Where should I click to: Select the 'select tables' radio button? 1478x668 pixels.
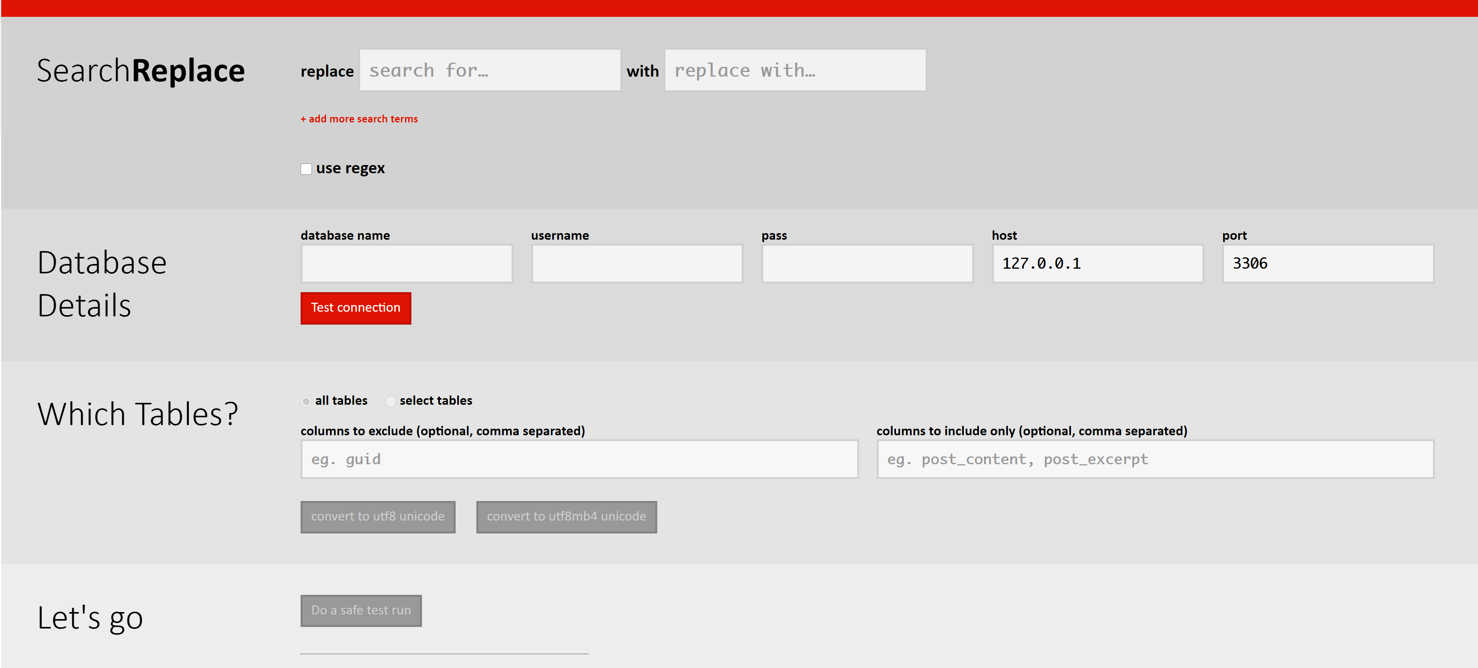click(x=391, y=401)
